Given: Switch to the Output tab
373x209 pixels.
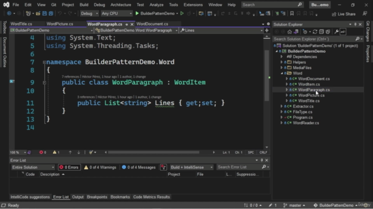Looking at the screenshot, I should click(78, 197).
